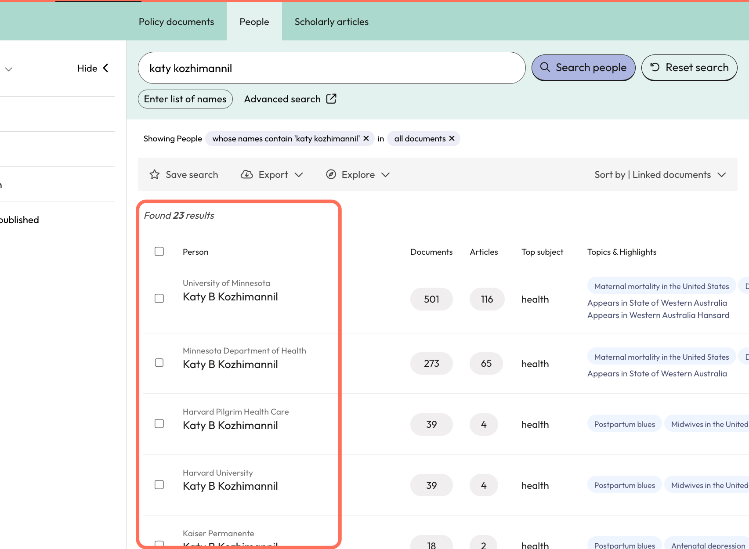The image size is (749, 549).
Task: Select the Harvard Pilgrim Health Care row checkbox
Action: tap(159, 423)
